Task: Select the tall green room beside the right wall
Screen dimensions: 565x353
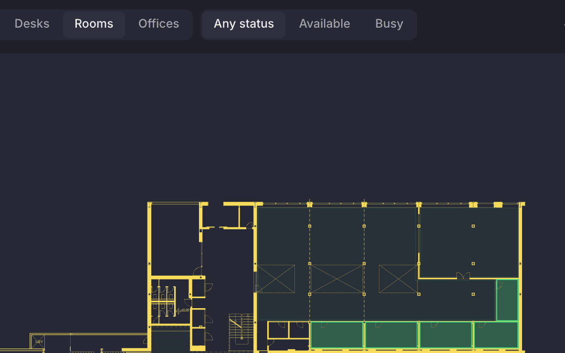Action: coord(507,300)
